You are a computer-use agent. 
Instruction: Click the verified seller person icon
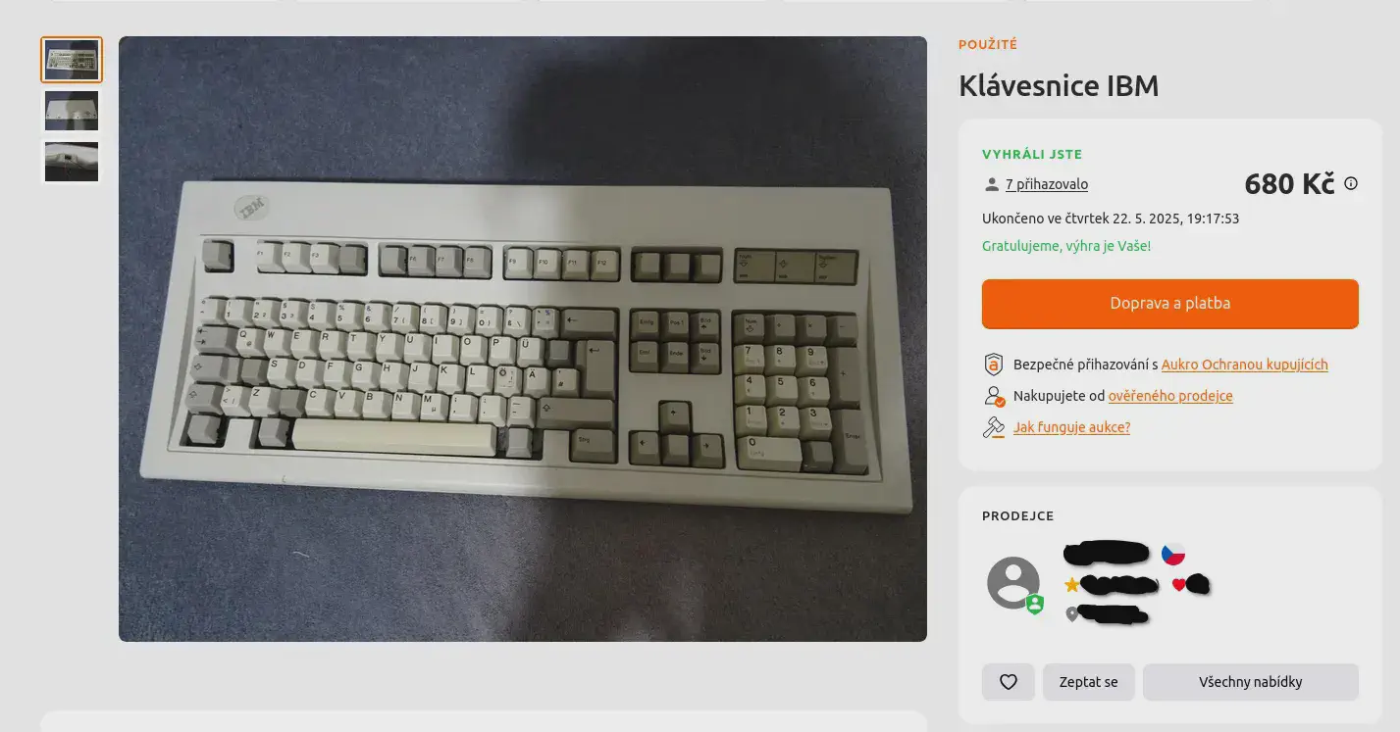pos(994,396)
